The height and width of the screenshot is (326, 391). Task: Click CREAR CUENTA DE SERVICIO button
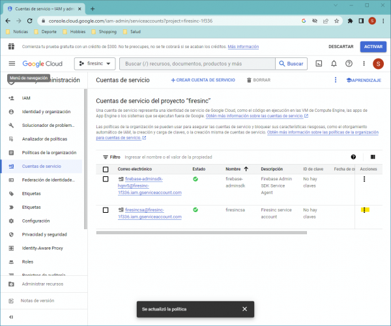pos(203,80)
